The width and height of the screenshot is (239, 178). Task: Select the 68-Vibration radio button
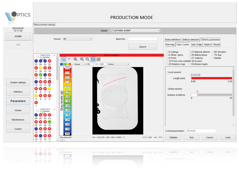click(213, 52)
